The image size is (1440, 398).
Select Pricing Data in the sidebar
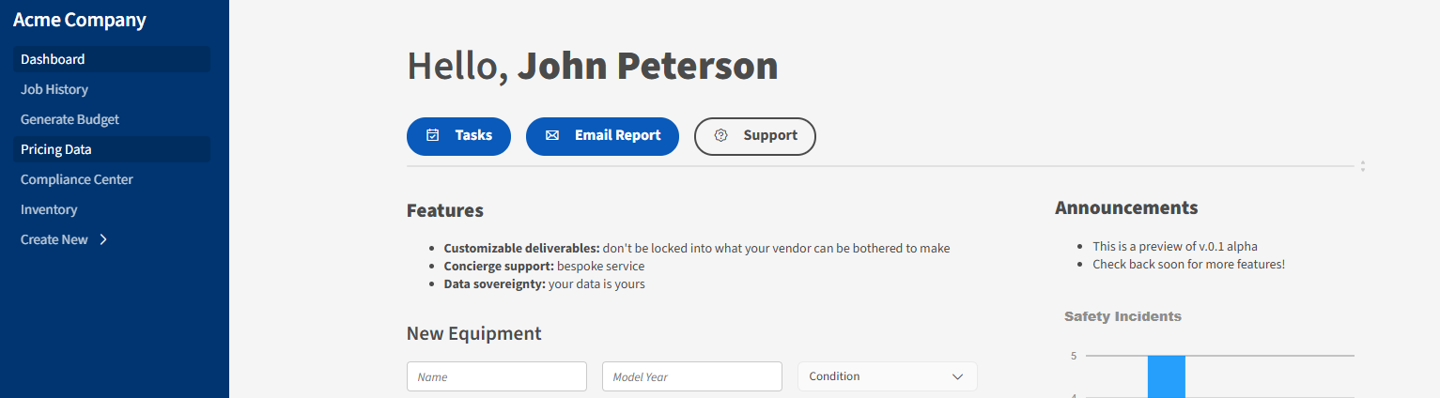[56, 149]
